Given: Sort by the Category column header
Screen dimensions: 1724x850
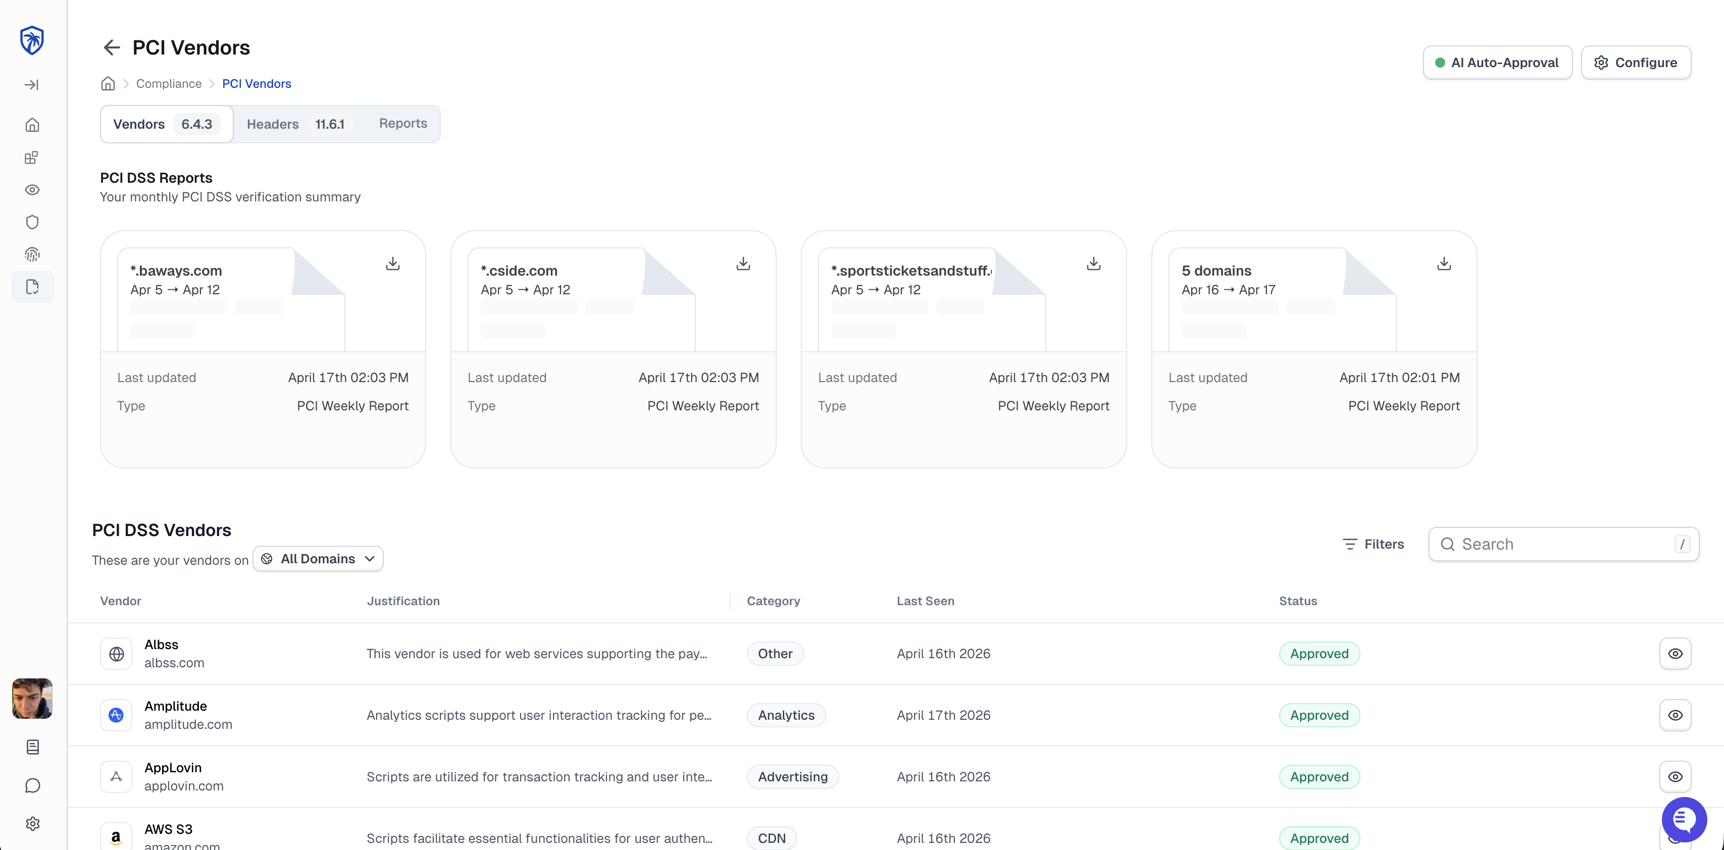Looking at the screenshot, I should click(x=773, y=601).
